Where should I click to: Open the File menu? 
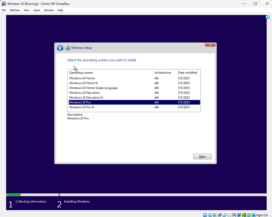4,10
